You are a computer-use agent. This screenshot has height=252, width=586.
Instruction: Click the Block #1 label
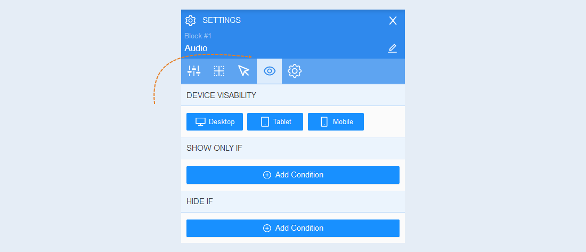click(198, 36)
